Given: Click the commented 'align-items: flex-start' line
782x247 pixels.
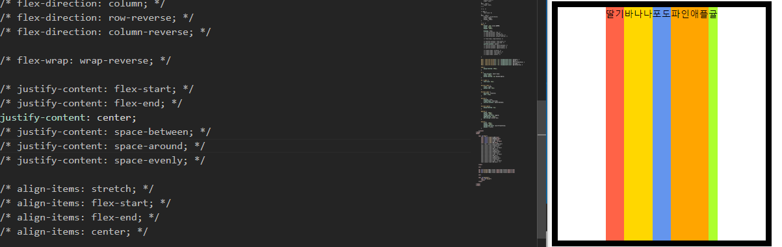Looking at the screenshot, I should 85,203.
